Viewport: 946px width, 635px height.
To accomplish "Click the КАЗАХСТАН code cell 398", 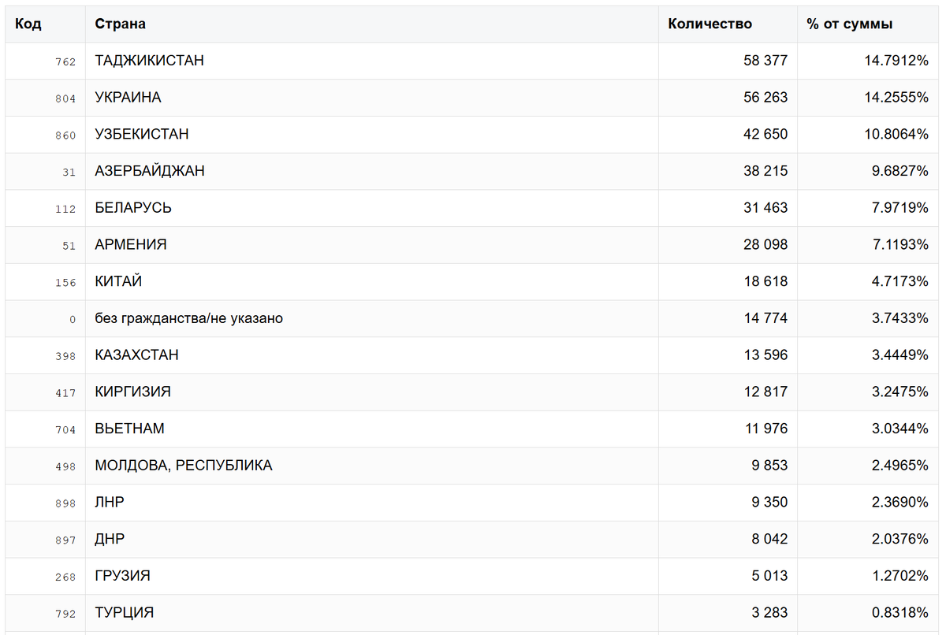I will [x=66, y=356].
